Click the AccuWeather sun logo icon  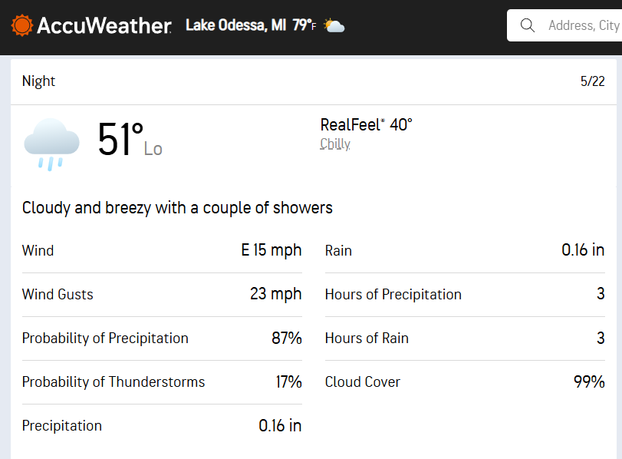tap(21, 25)
